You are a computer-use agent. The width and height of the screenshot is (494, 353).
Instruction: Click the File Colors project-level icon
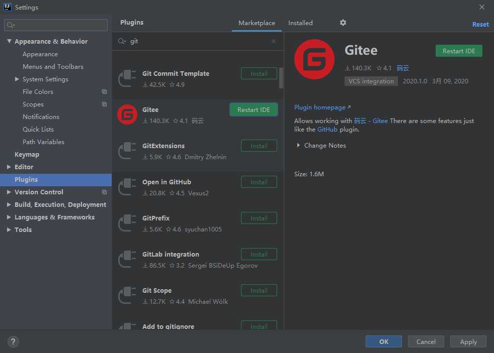click(104, 92)
